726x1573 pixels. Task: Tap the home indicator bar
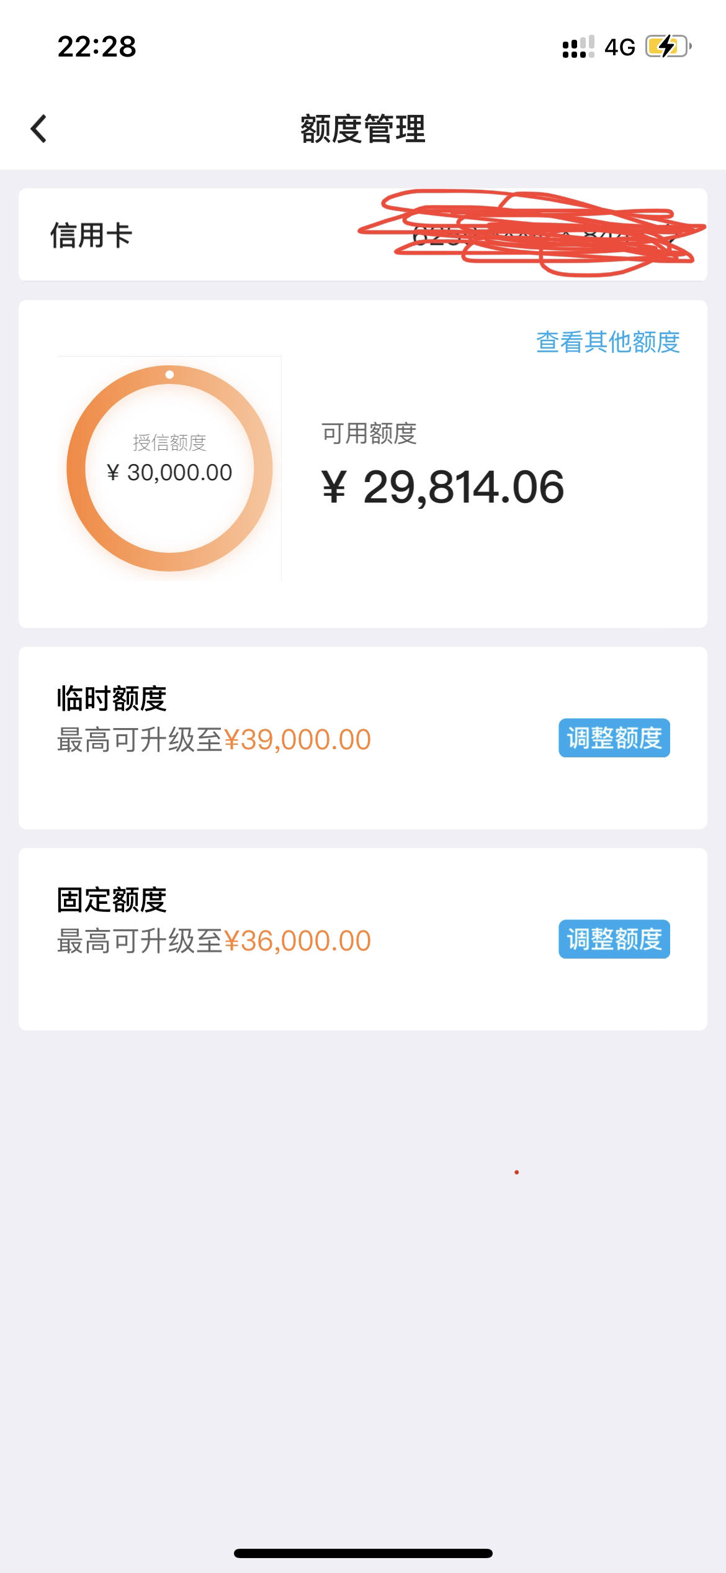click(x=363, y=1553)
